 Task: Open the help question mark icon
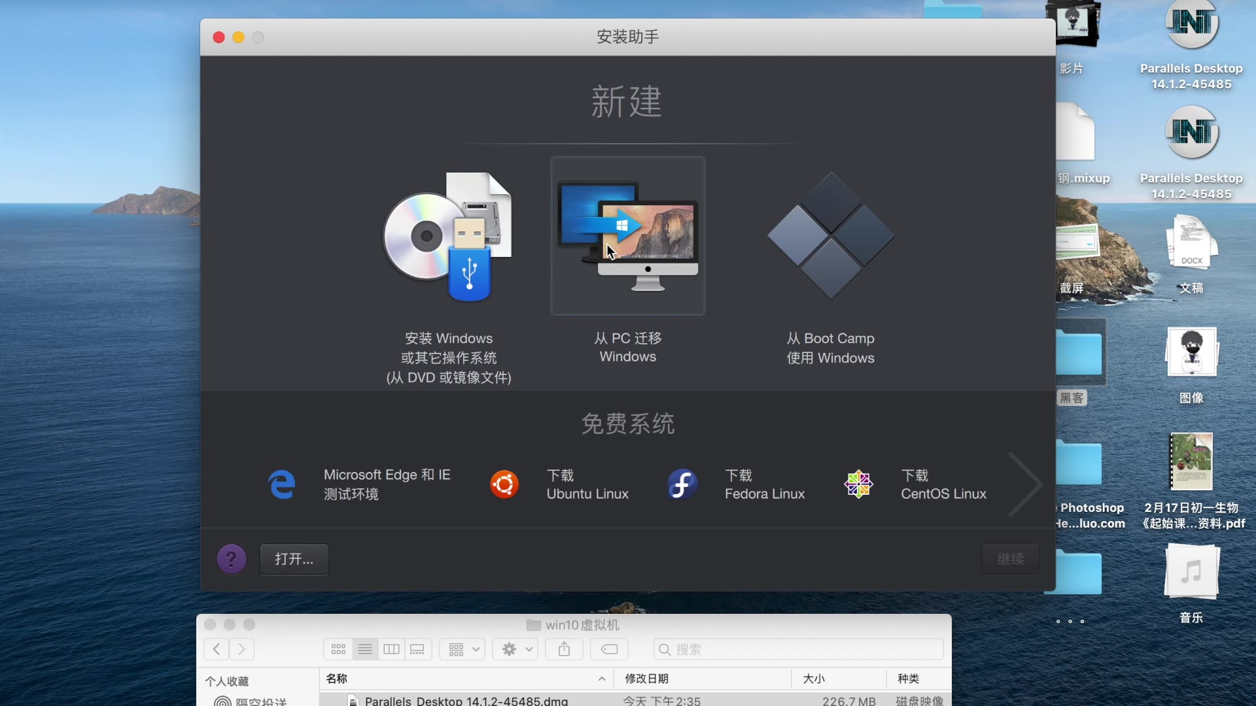point(231,559)
